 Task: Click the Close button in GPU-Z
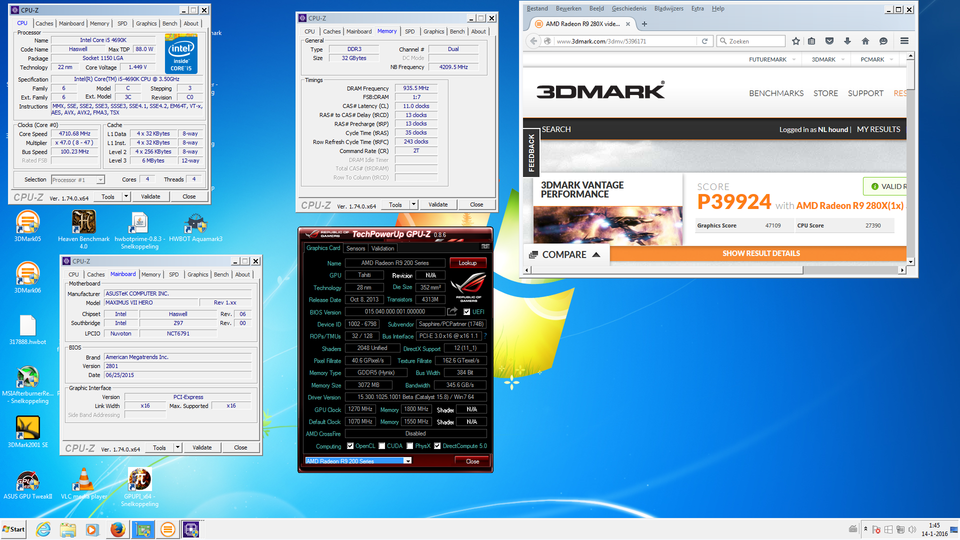[x=472, y=461]
